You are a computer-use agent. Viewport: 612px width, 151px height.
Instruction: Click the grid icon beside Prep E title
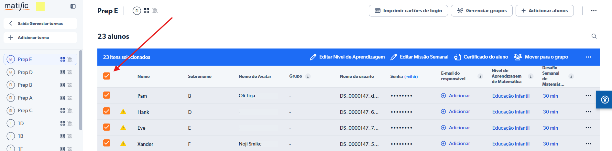pyautogui.click(x=147, y=11)
